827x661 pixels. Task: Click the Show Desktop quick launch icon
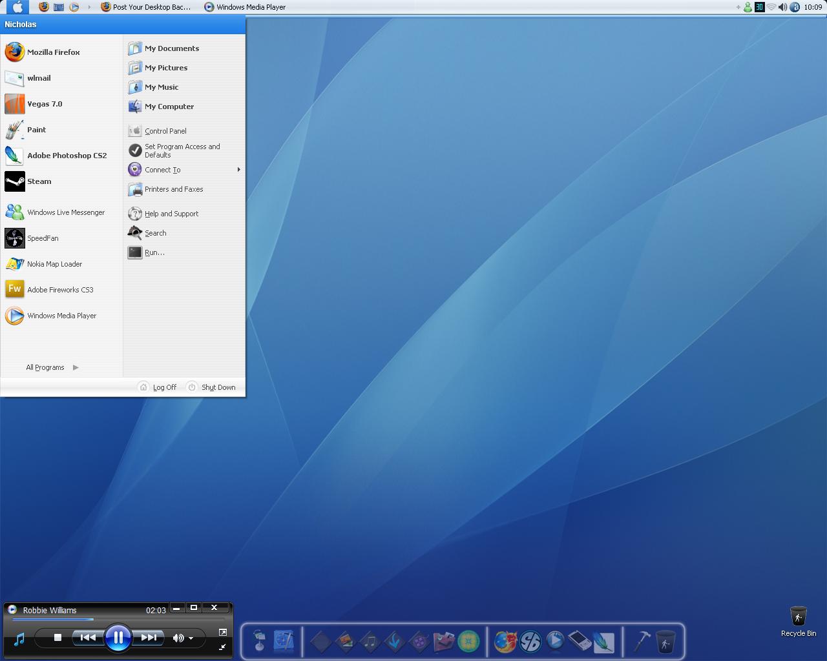coord(59,7)
